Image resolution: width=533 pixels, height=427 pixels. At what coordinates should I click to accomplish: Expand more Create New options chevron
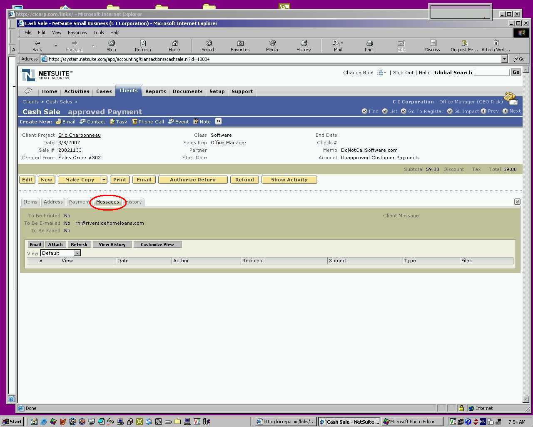tap(218, 121)
